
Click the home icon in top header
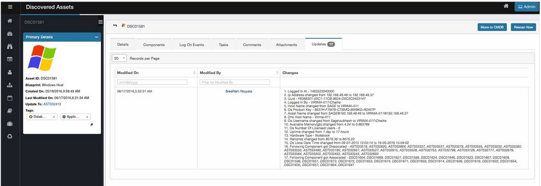coord(506,6)
